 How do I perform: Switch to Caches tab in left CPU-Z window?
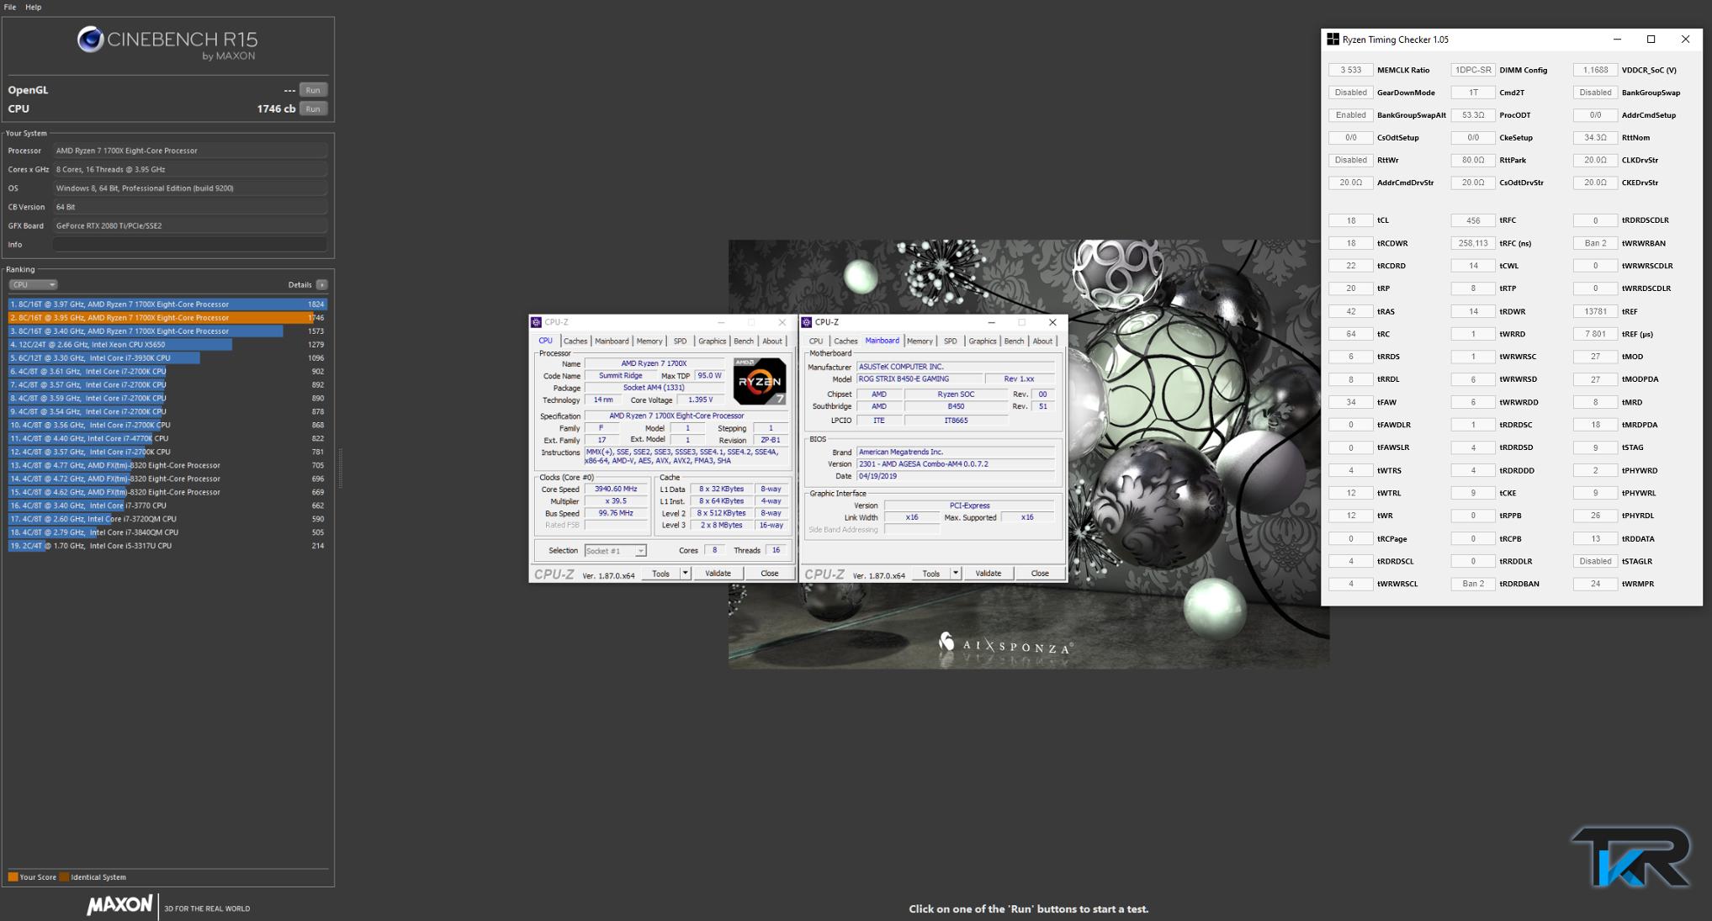pos(575,341)
